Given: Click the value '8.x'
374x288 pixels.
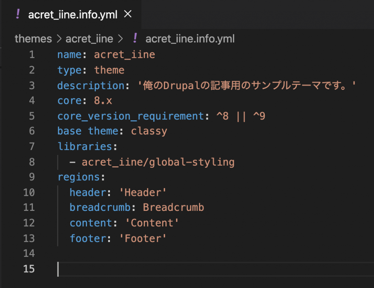Looking at the screenshot, I should pyautogui.click(x=103, y=101).
